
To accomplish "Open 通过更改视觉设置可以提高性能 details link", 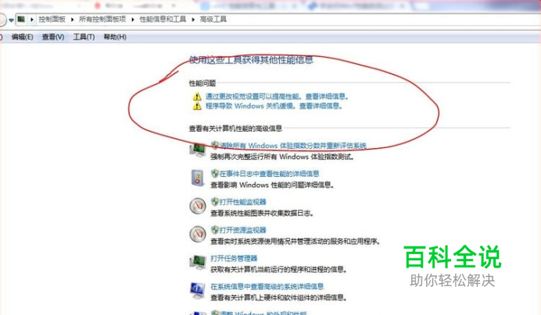I will (277, 97).
